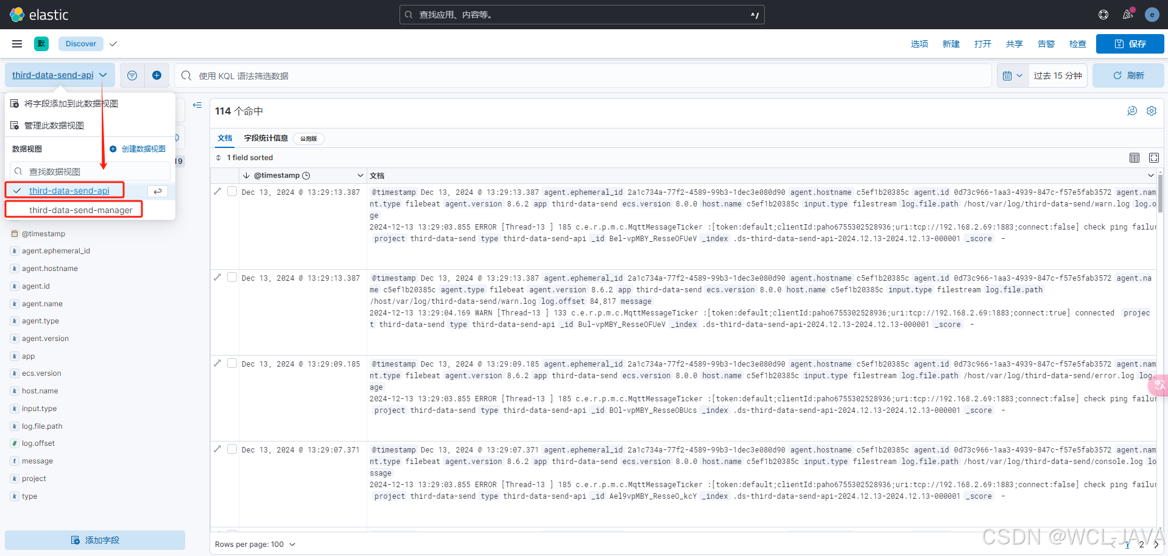Go to next results page arrow
Image resolution: width=1168 pixels, height=556 pixels.
[x=1156, y=544]
